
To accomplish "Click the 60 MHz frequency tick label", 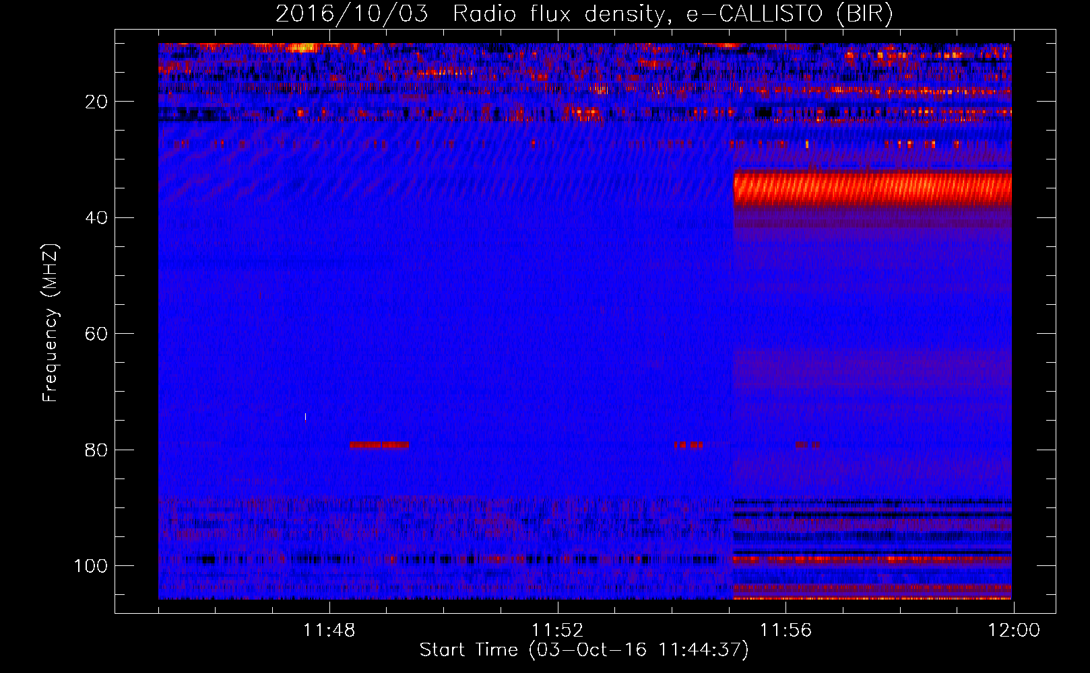I will pos(96,334).
